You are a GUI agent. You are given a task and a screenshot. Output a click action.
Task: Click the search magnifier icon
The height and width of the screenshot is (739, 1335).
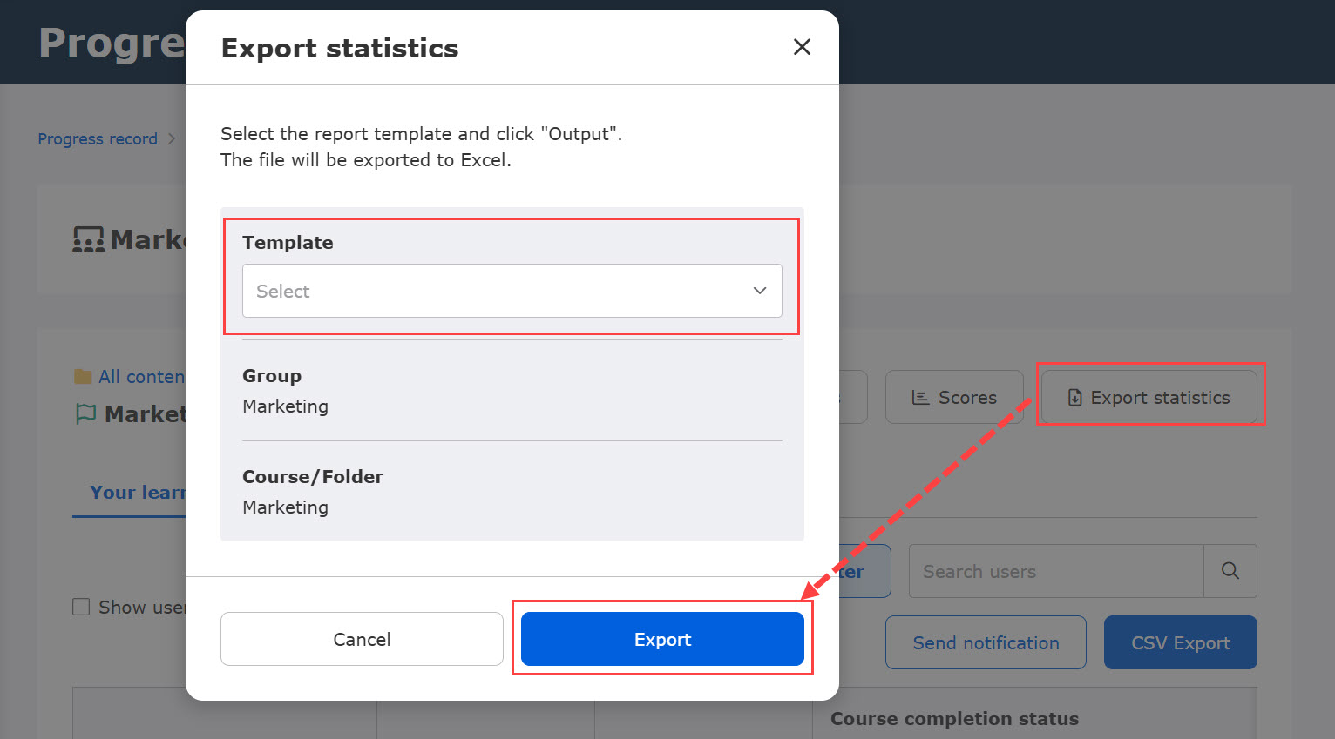coord(1230,571)
